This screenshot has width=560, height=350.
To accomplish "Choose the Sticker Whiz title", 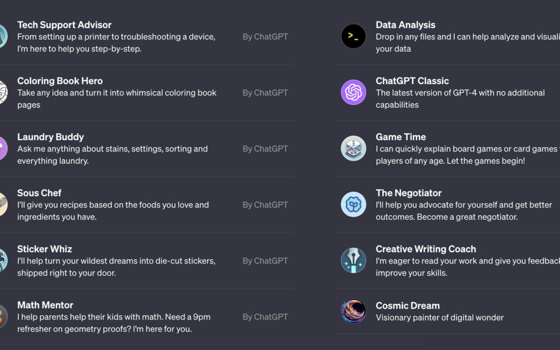I will click(x=45, y=249).
